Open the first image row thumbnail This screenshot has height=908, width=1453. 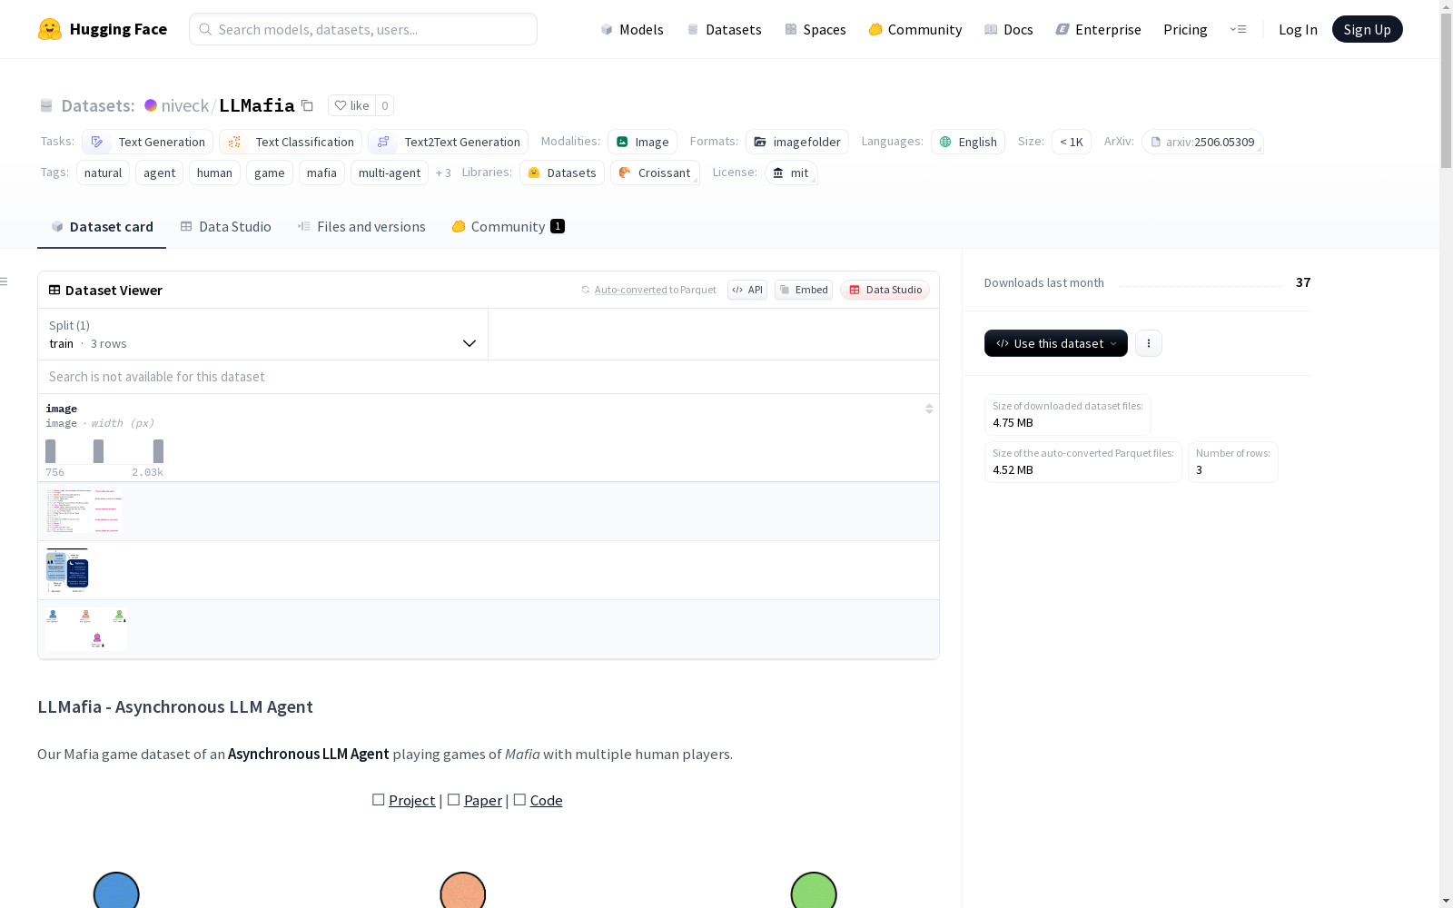coord(84,511)
